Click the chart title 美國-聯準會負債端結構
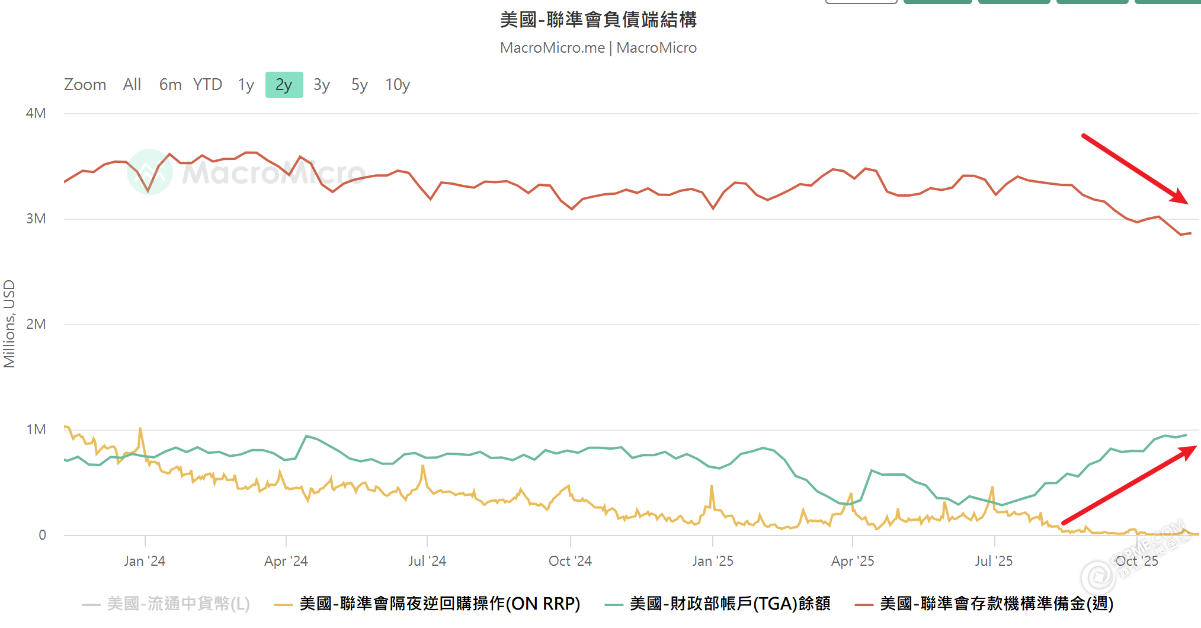Image resolution: width=1201 pixels, height=628 pixels. [x=598, y=20]
